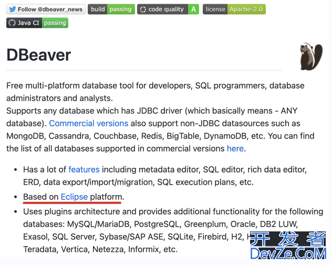The image size is (332, 265).
Task: Open the license Apache-2.0 badge
Action: (x=234, y=9)
